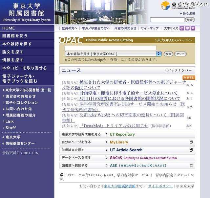Open the ASK question service banner
Viewport: 210px width, 198px height.
(127, 165)
